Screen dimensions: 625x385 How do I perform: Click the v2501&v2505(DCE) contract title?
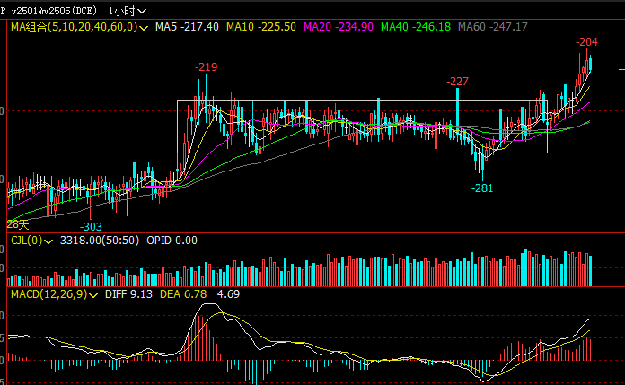(54, 11)
